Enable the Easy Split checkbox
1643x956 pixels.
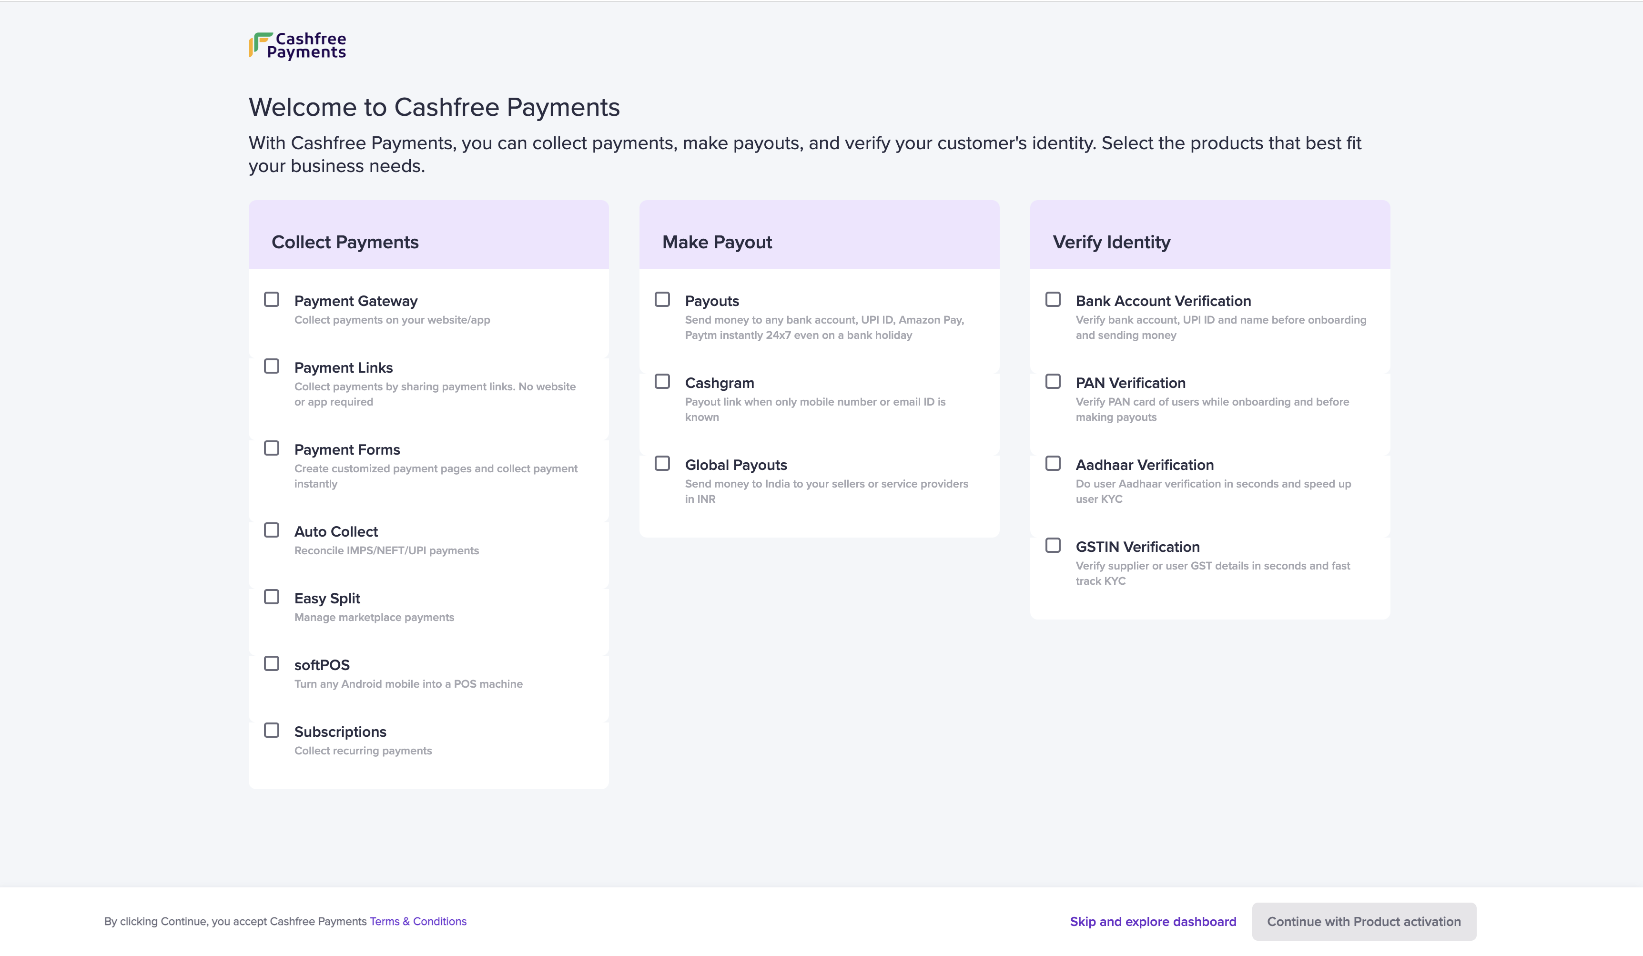click(272, 597)
